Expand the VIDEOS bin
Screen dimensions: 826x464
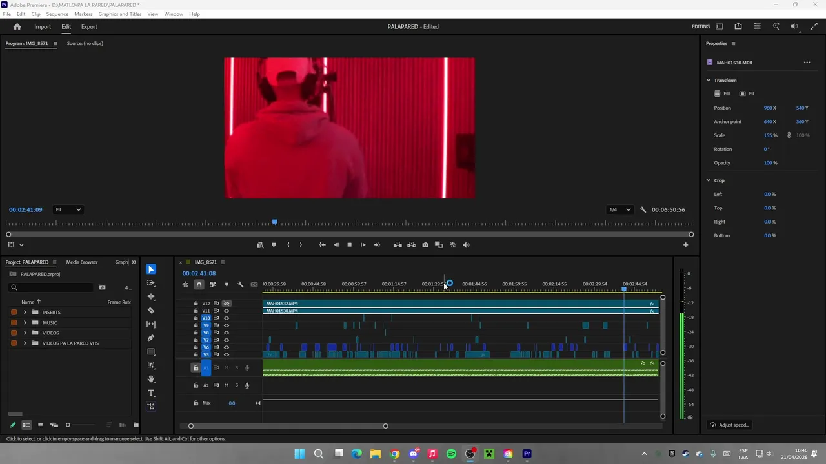[x=25, y=333]
